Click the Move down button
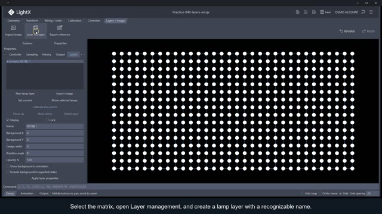The height and width of the screenshot is (214, 382). tap(45, 114)
